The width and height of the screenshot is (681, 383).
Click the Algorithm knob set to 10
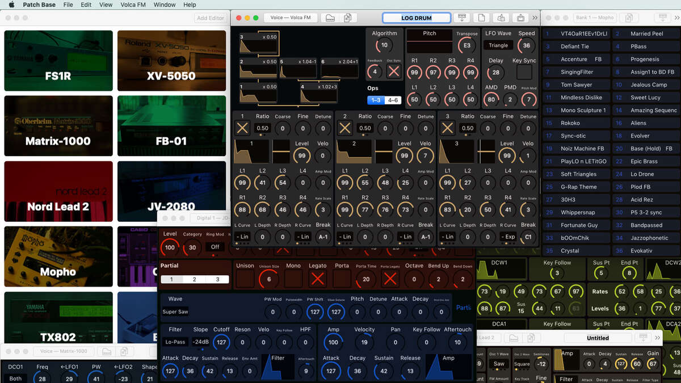tap(384, 45)
